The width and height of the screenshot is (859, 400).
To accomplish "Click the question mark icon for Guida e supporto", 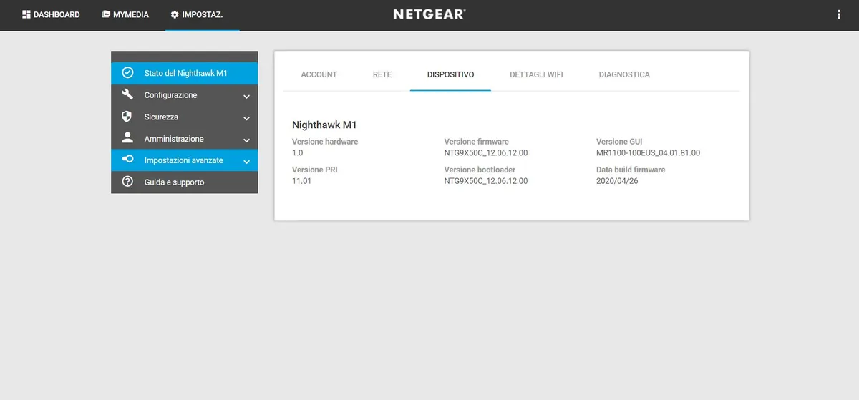I will coord(128,182).
